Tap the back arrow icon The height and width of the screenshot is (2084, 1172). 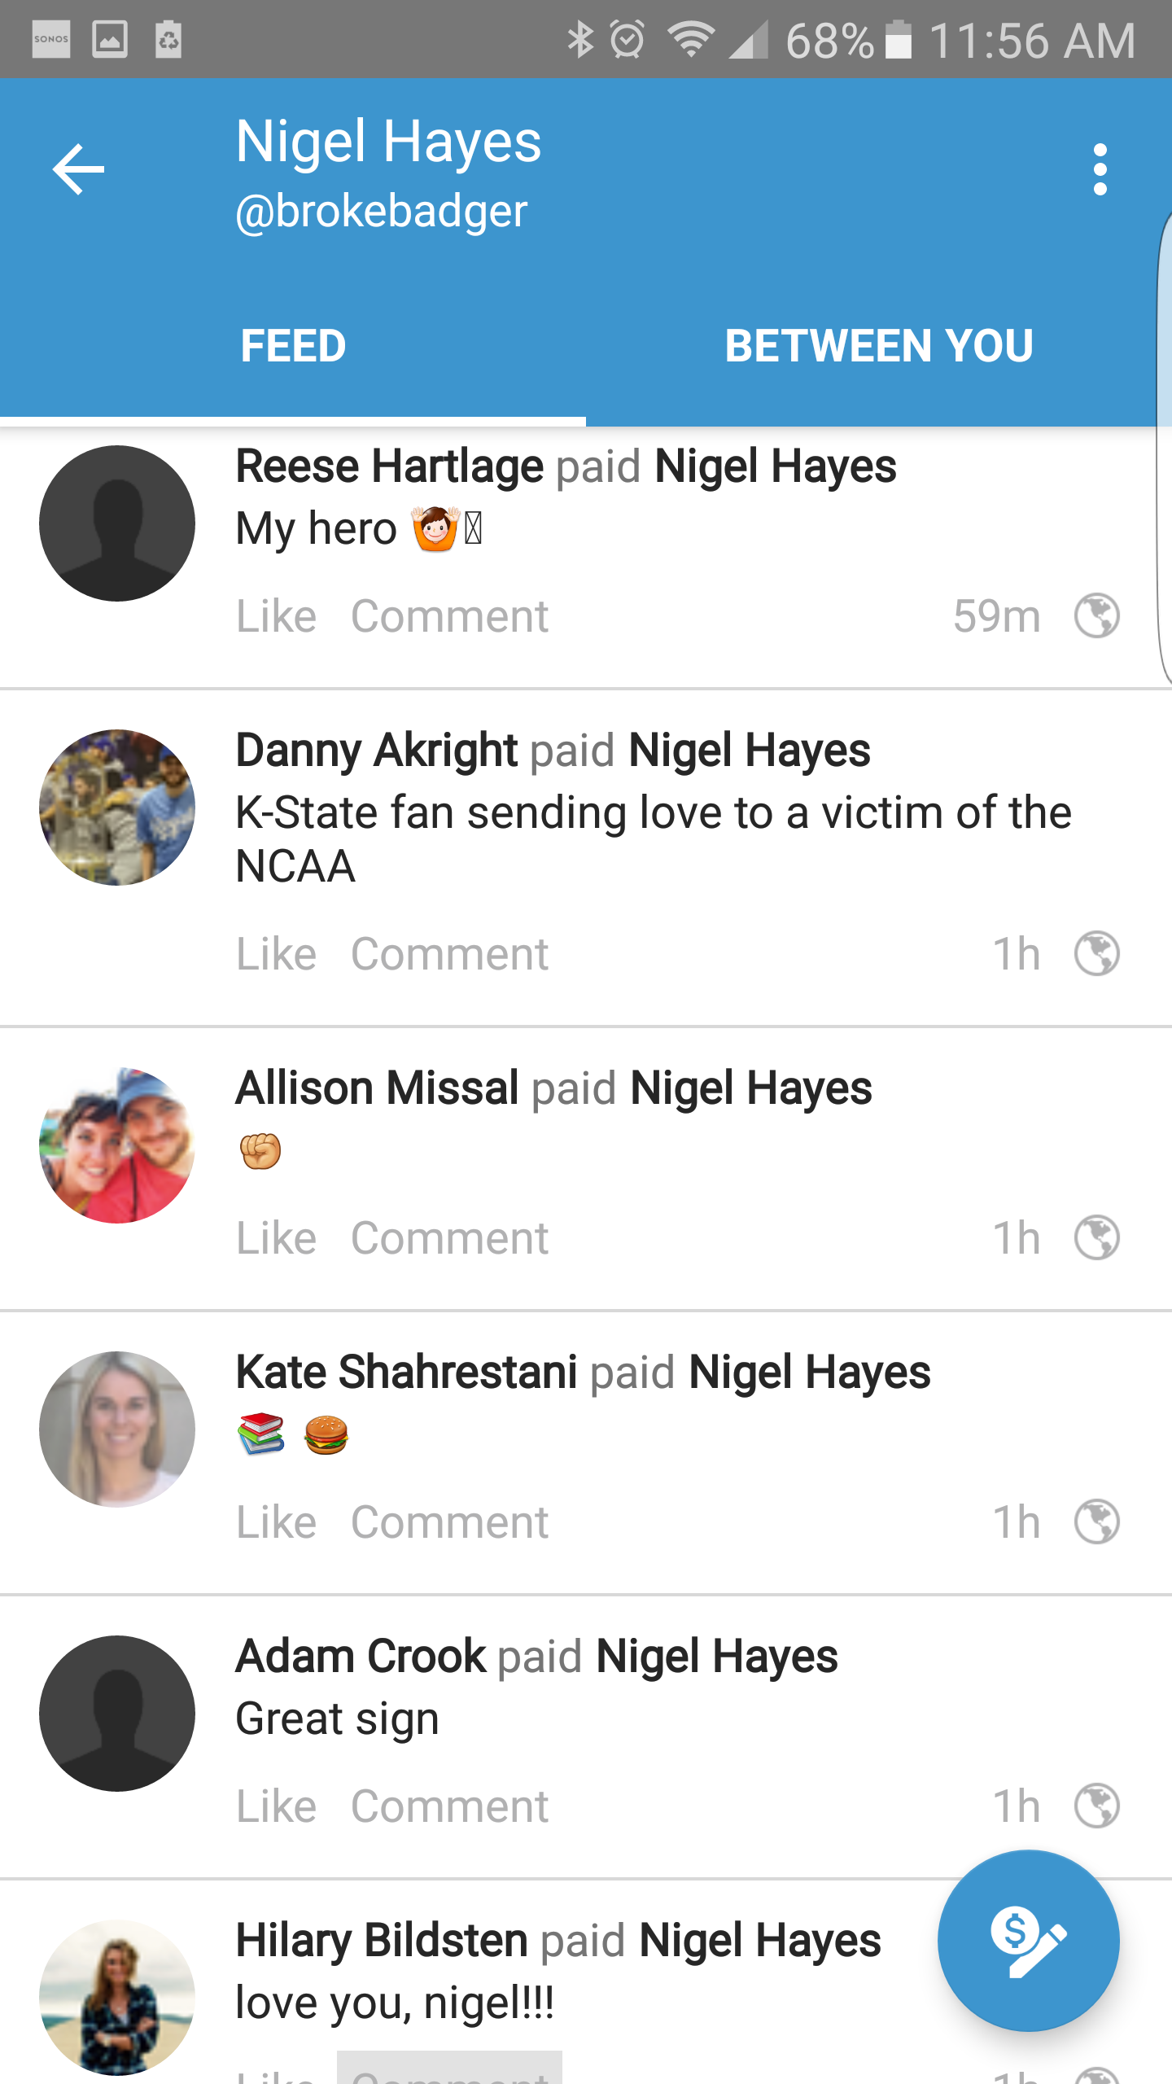tap(79, 169)
